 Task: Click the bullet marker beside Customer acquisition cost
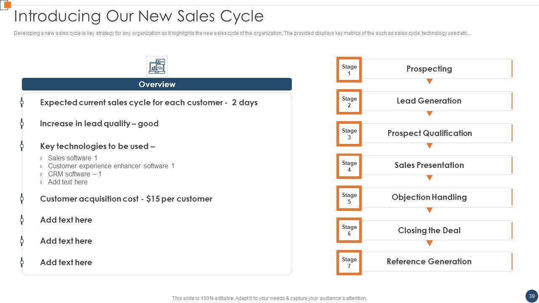pos(22,199)
